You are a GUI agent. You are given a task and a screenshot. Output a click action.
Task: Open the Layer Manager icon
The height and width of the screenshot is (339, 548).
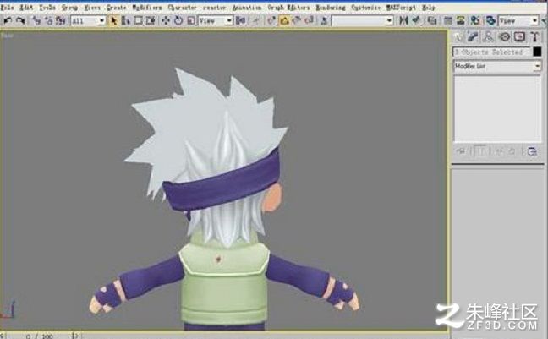(432, 21)
